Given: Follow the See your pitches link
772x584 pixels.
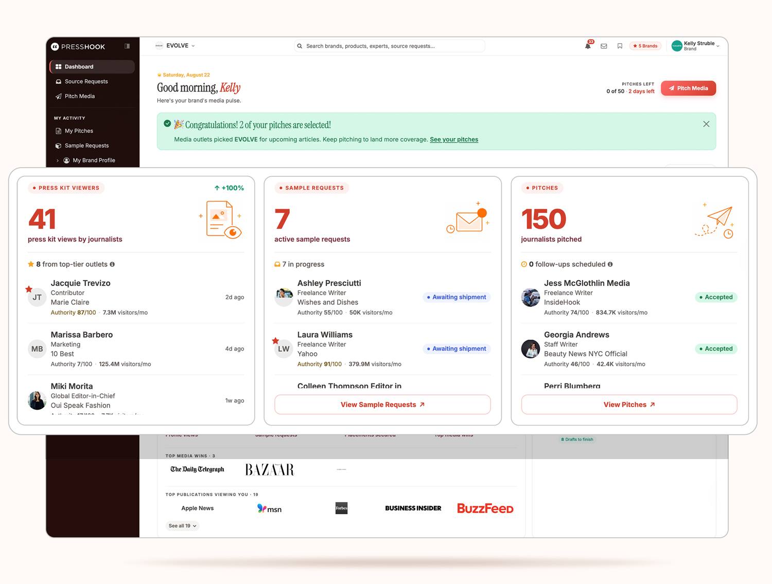Looking at the screenshot, I should 454,139.
